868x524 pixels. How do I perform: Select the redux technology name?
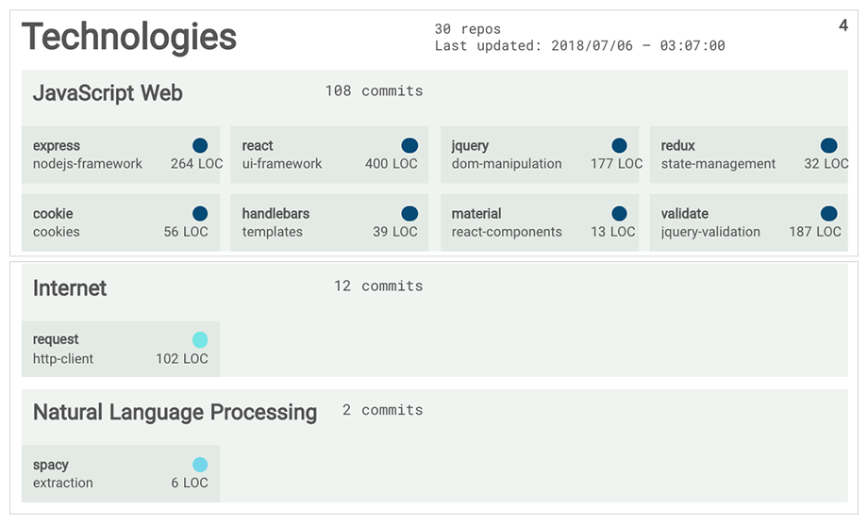pyautogui.click(x=677, y=146)
